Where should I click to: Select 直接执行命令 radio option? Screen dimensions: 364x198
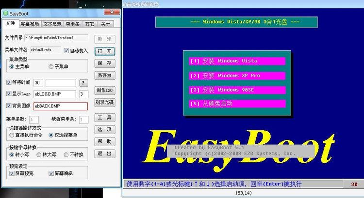(x=12, y=135)
